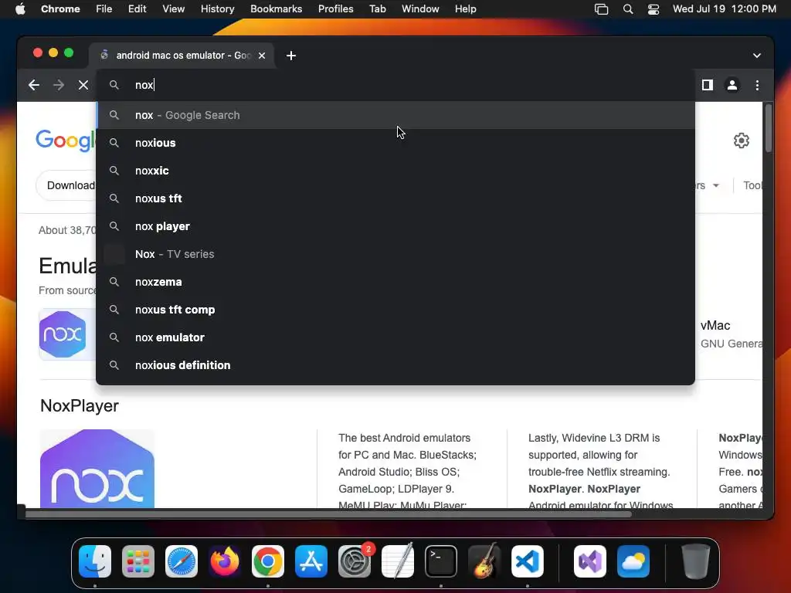Image resolution: width=791 pixels, height=593 pixels.
Task: Open the Chrome menu in menu bar
Action: point(60,9)
